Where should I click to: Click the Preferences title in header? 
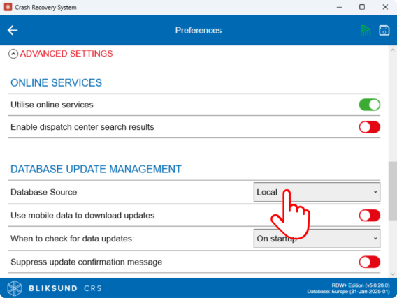[x=198, y=30]
